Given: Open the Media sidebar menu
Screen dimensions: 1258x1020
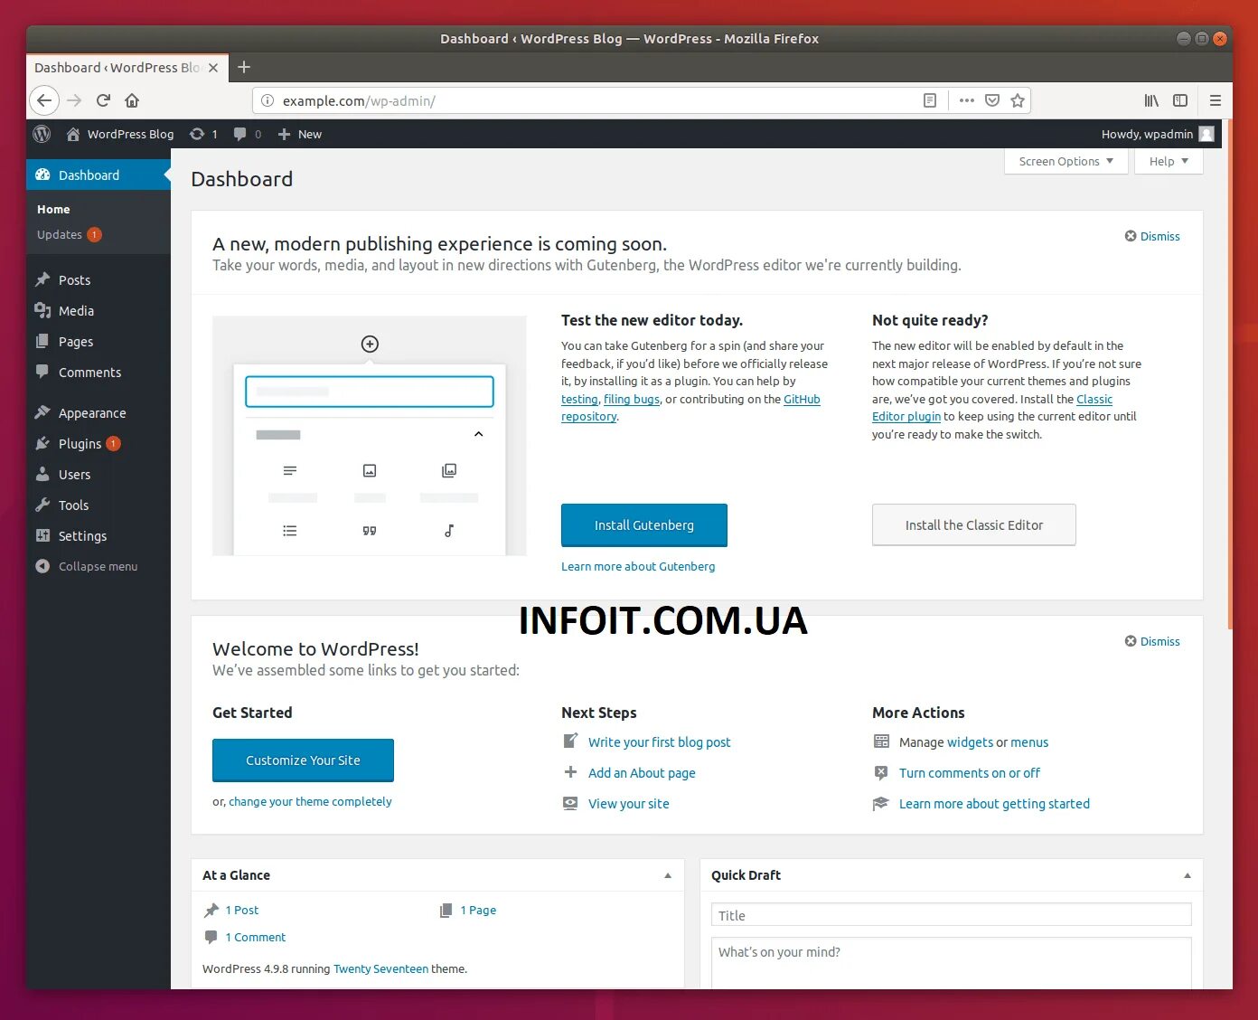Looking at the screenshot, I should click(99, 310).
